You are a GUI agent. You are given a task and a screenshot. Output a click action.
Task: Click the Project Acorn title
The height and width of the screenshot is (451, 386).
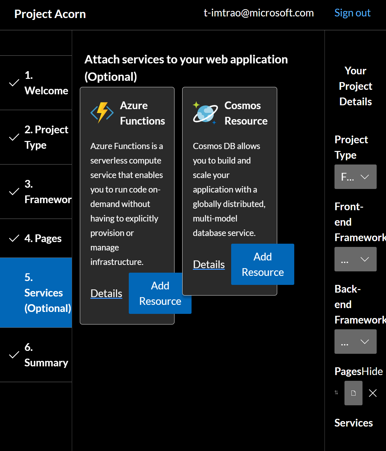[x=50, y=14]
